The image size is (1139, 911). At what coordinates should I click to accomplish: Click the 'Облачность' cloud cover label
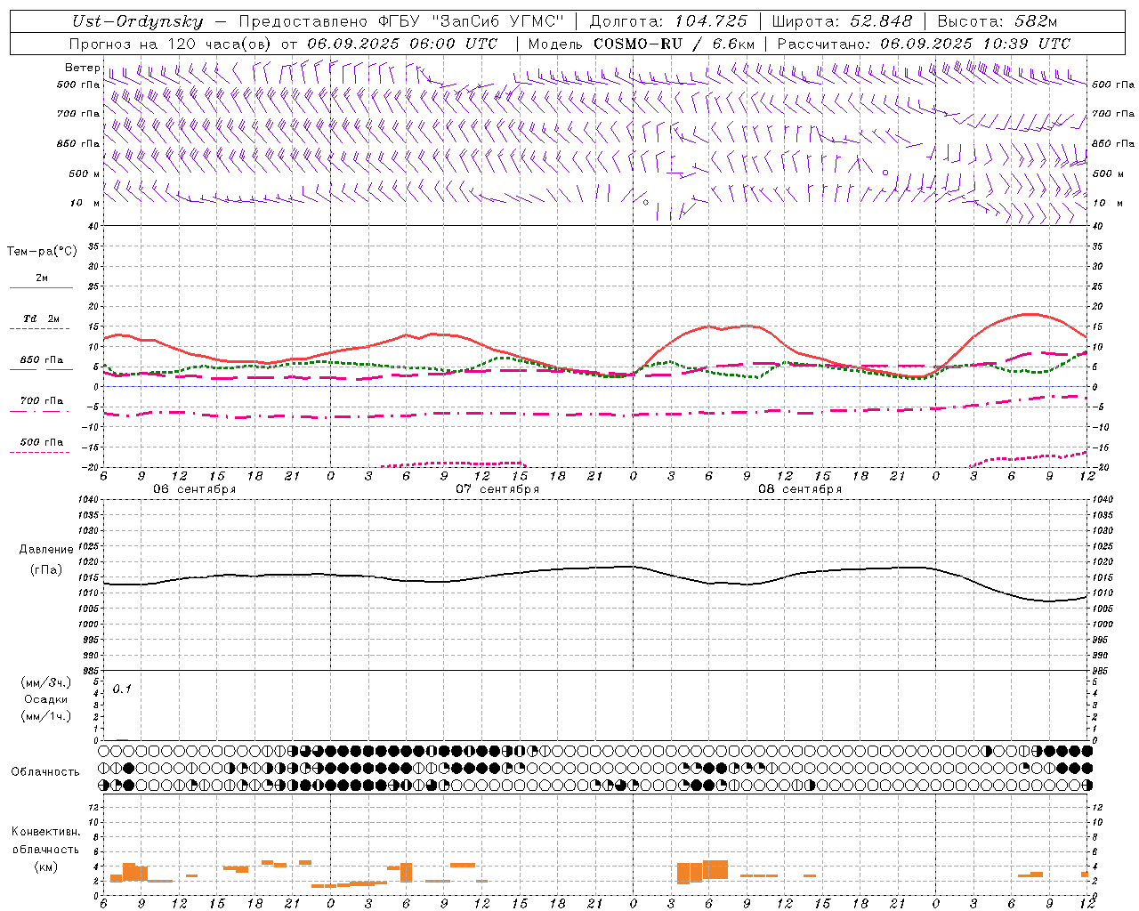[45, 772]
